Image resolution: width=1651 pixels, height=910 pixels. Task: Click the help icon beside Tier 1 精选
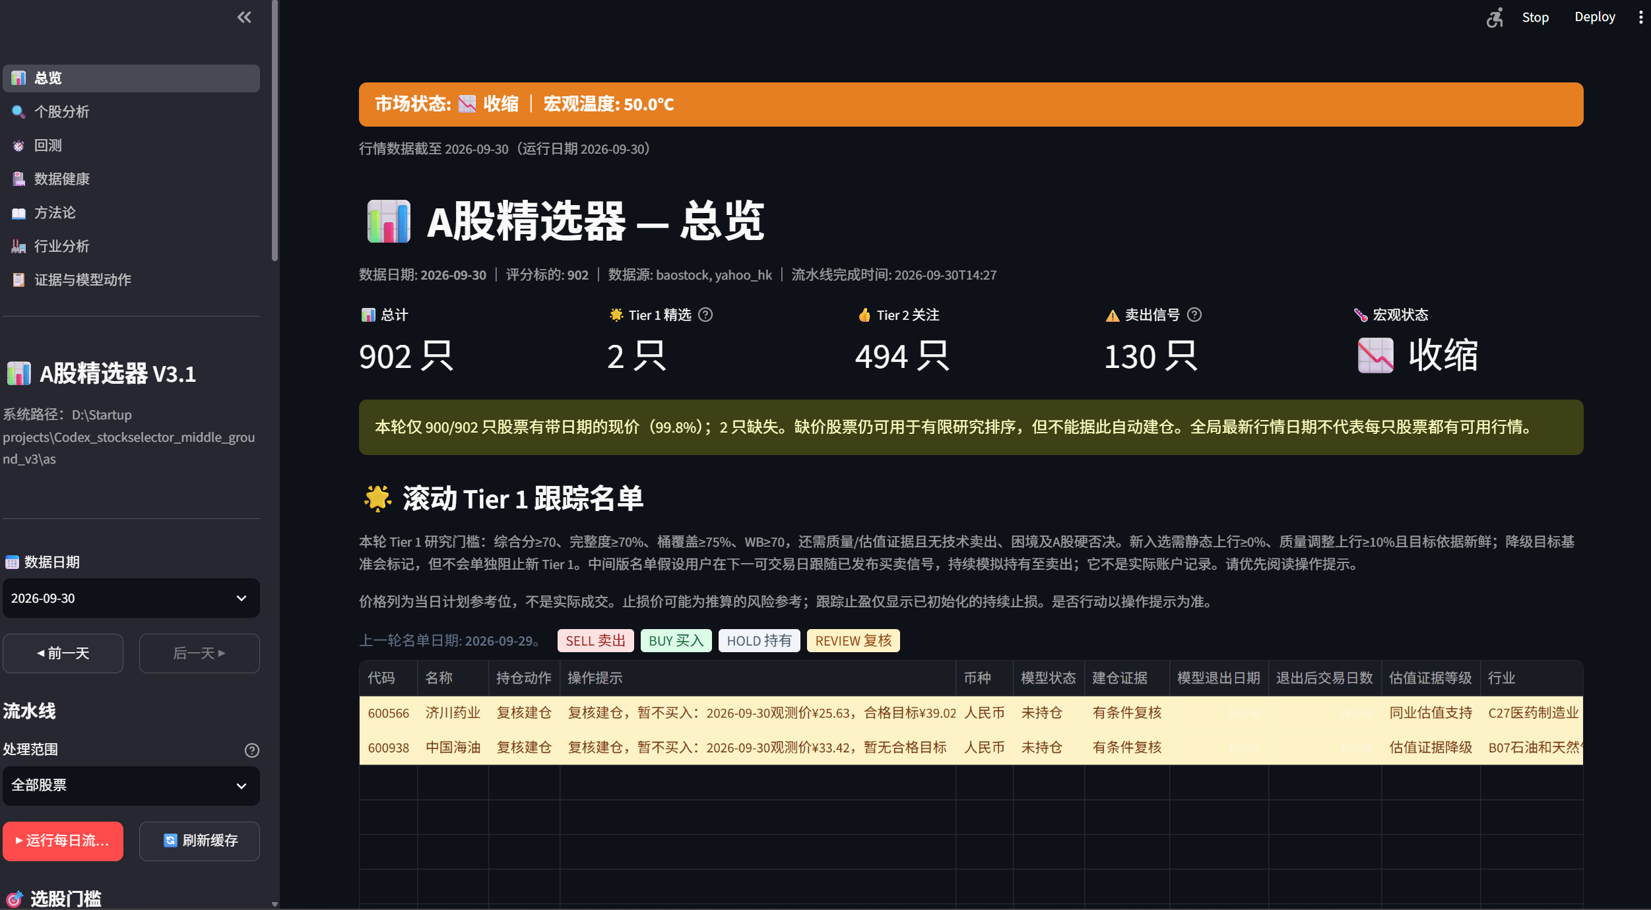click(x=705, y=315)
